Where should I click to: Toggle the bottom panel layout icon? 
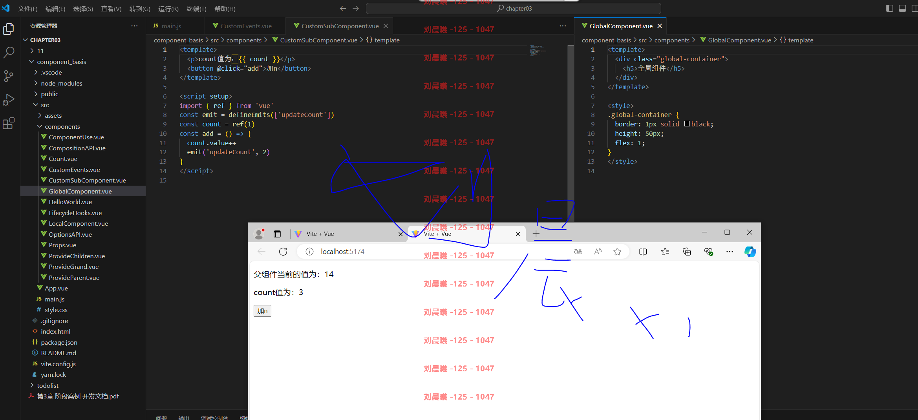[902, 8]
